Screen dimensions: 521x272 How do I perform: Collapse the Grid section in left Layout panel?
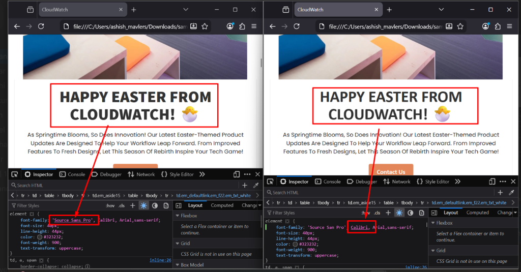point(178,244)
